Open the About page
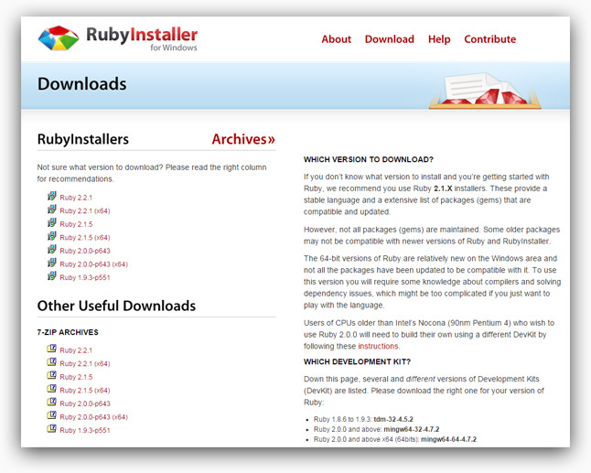This screenshot has width=591, height=473. click(x=336, y=39)
